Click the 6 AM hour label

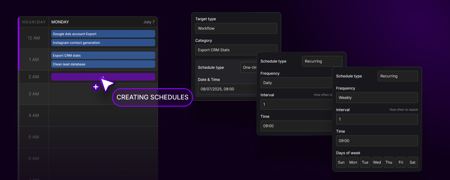coord(34,158)
